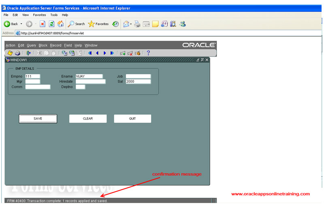
Task: Click the Empno field showing 111
Action: click(33, 76)
